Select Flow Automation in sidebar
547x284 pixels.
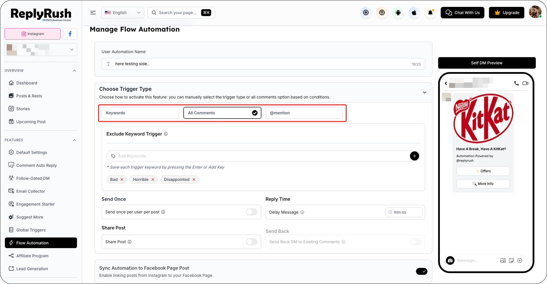pos(41,243)
